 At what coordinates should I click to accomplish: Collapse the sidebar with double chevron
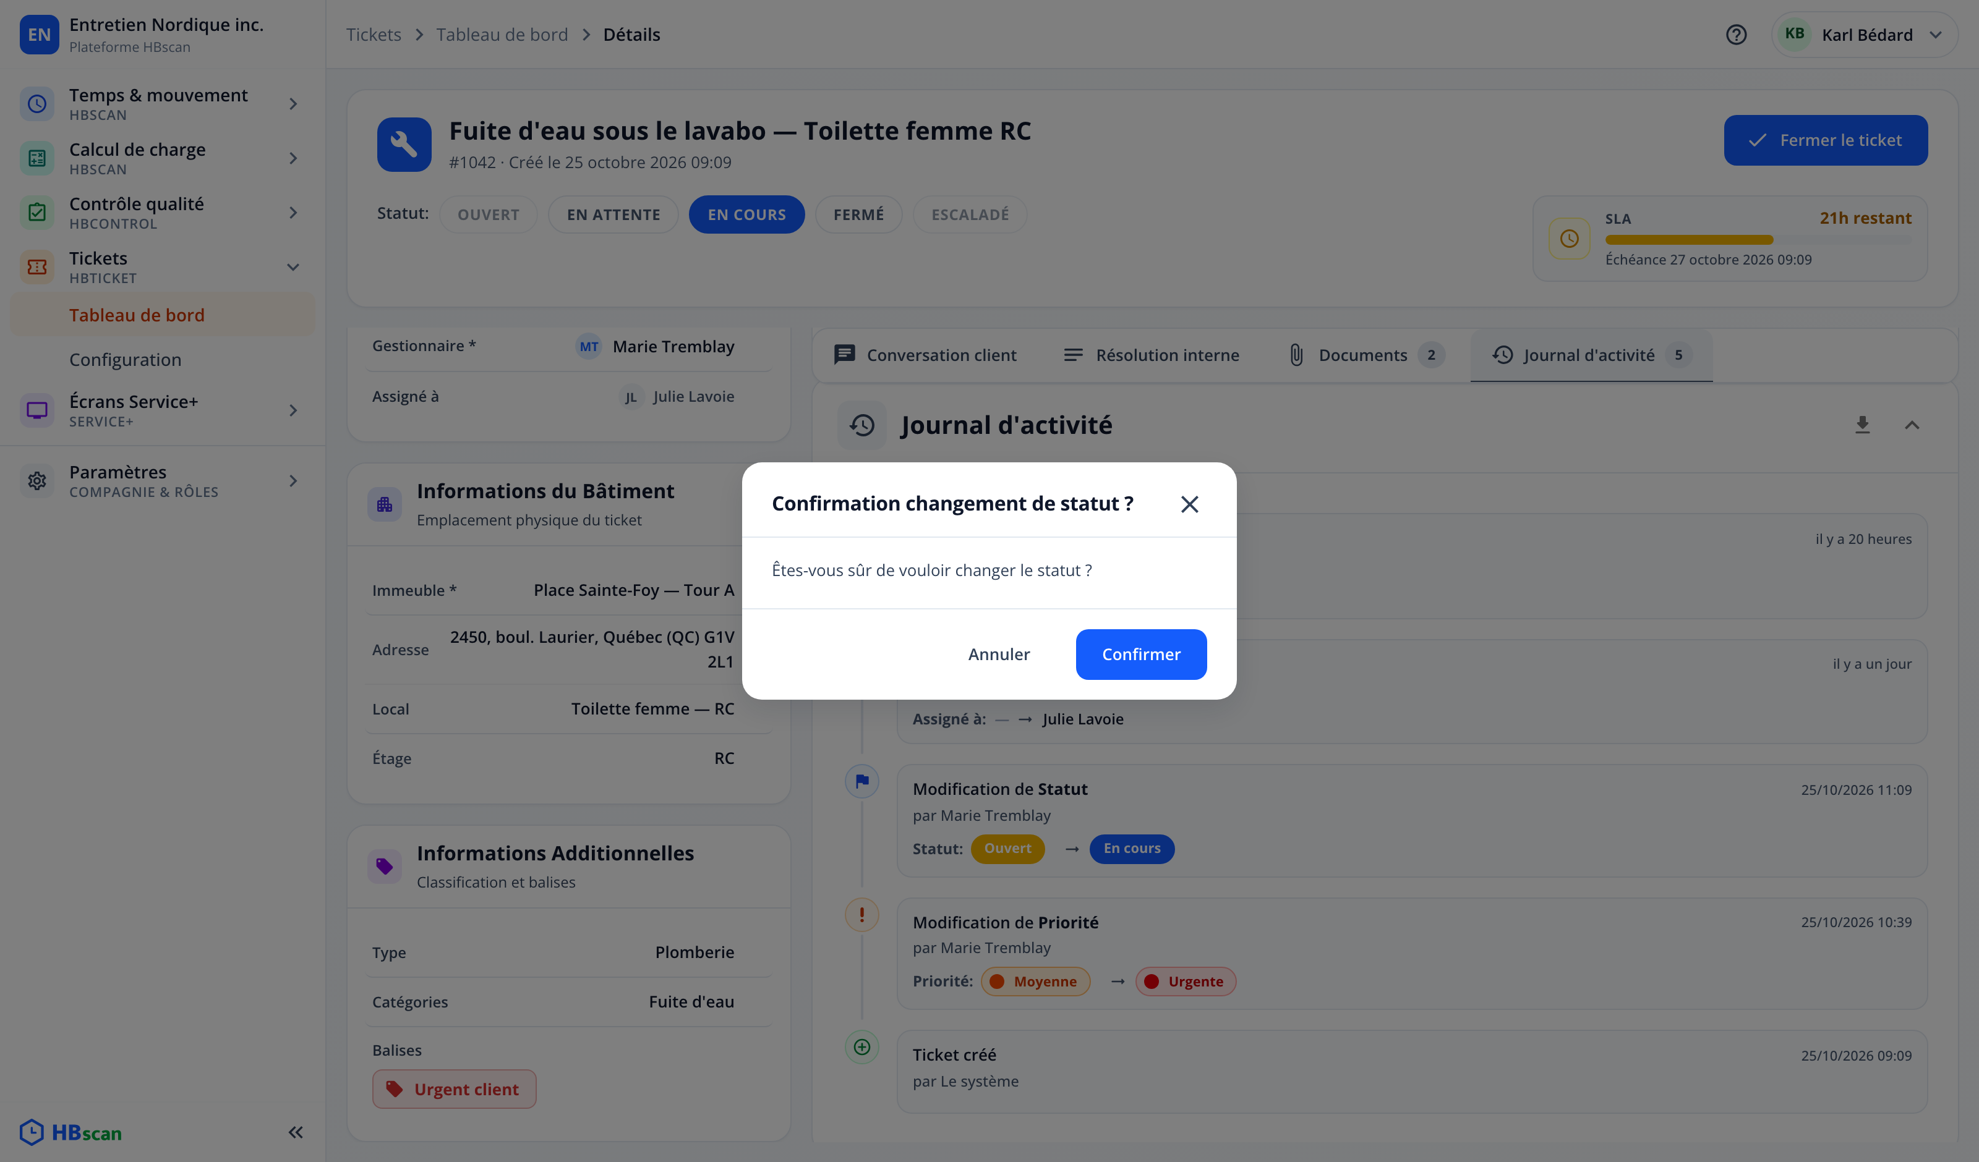(295, 1132)
